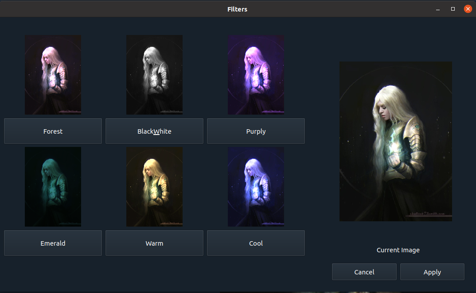Viewport: 476px width, 293px height.
Task: Click the Cool blue preview thumbnail
Action: pos(256,187)
